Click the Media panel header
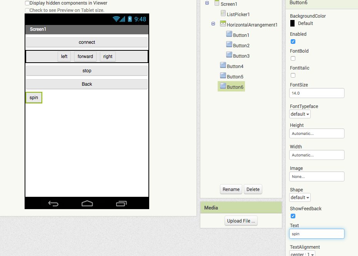The image size is (358, 256). click(241, 208)
